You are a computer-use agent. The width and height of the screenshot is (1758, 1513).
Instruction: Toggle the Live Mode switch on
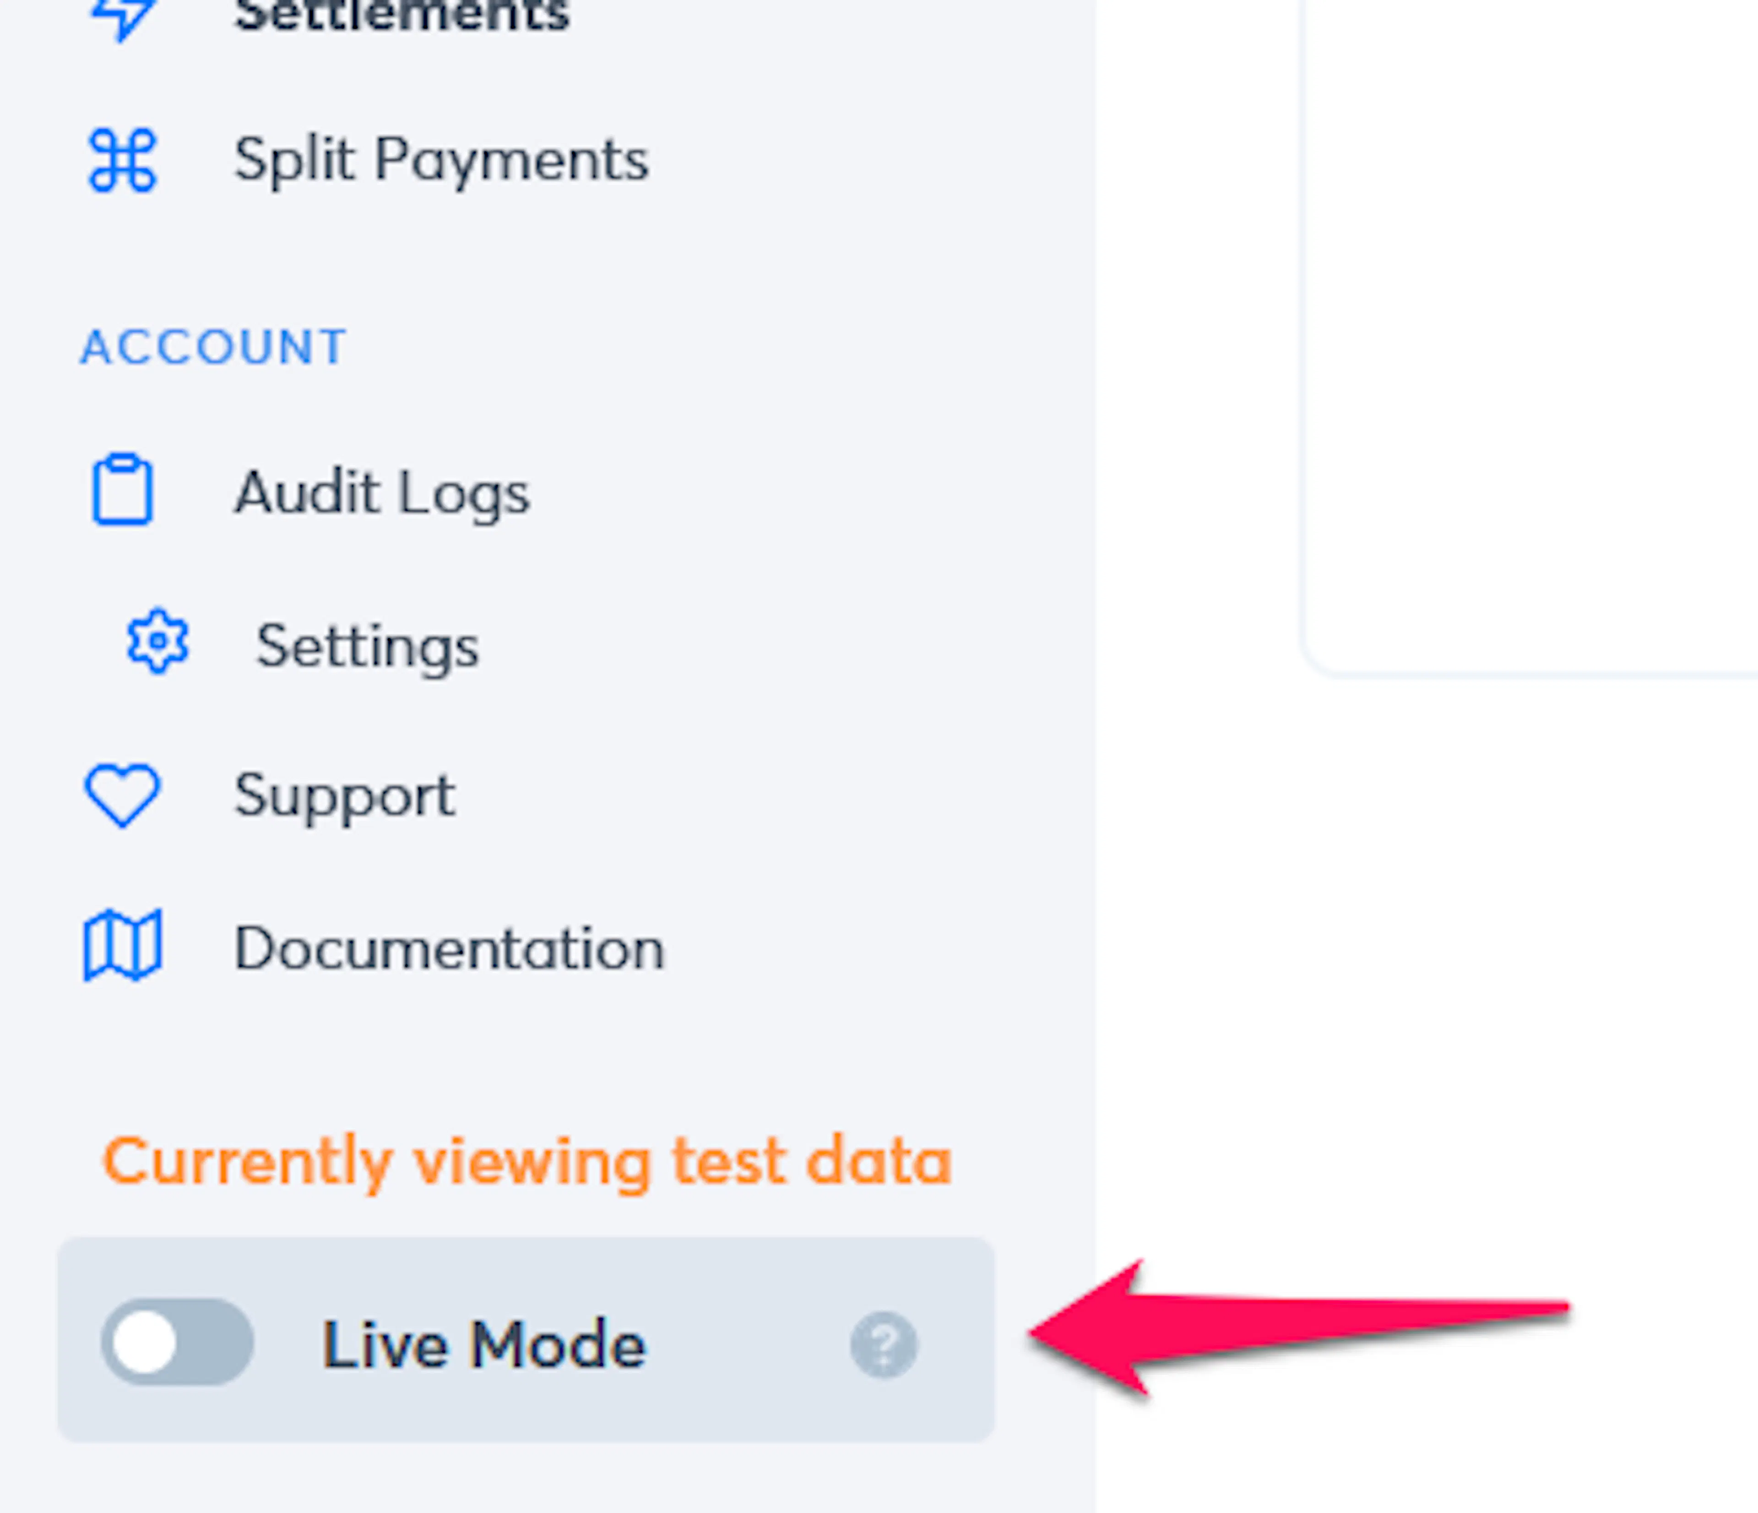coord(177,1342)
